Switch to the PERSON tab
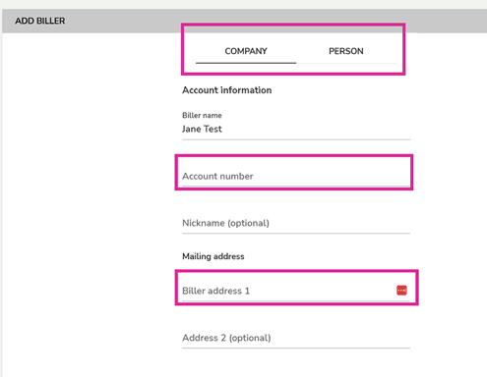This screenshot has width=487, height=377. pos(346,51)
